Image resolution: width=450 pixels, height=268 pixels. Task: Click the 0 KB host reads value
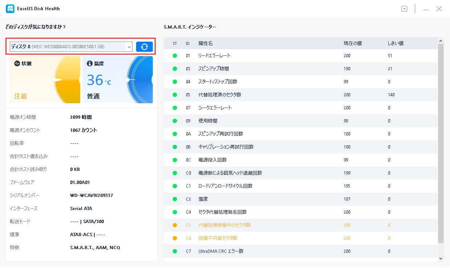pyautogui.click(x=75, y=169)
